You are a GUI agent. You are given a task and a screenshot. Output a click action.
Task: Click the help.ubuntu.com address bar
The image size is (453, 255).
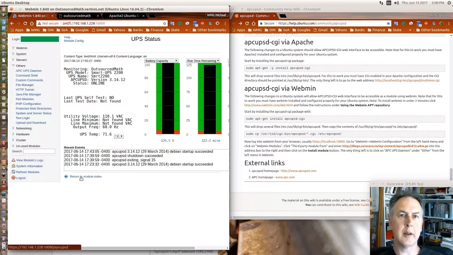tap(324, 23)
